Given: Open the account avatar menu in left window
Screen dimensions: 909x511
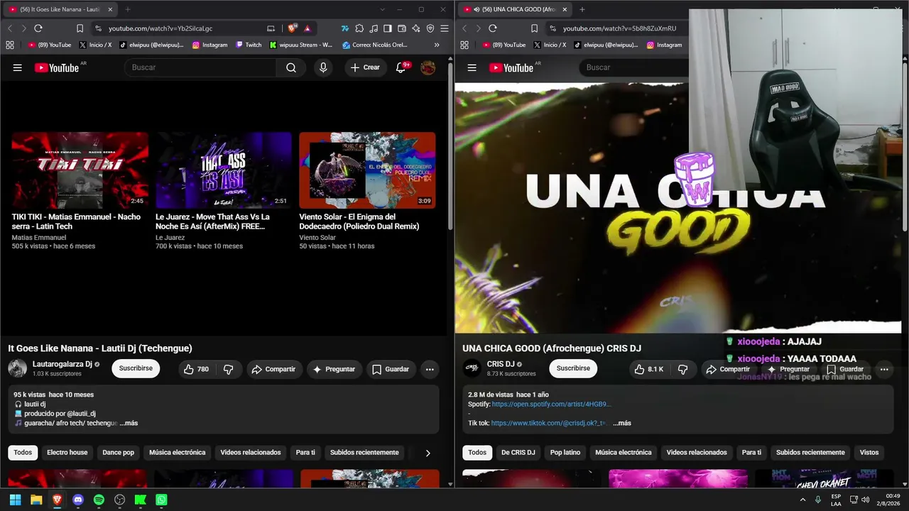Looking at the screenshot, I should pyautogui.click(x=428, y=67).
